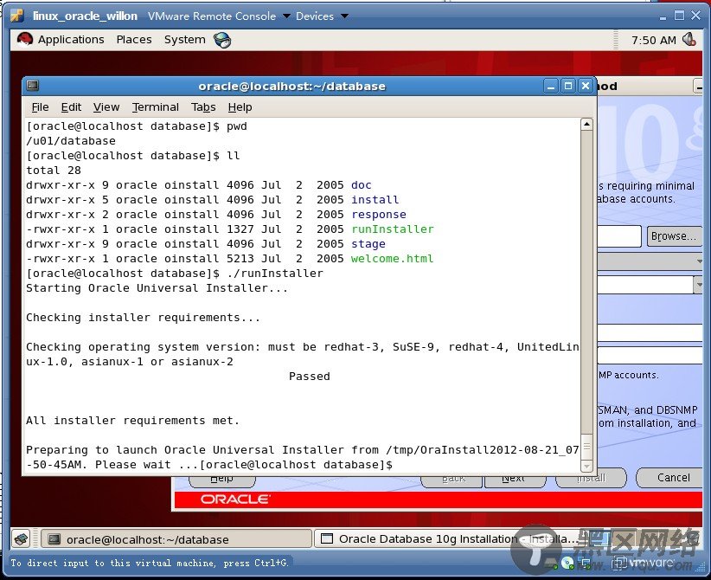Click Browse button in Oracle installer

coord(673,236)
